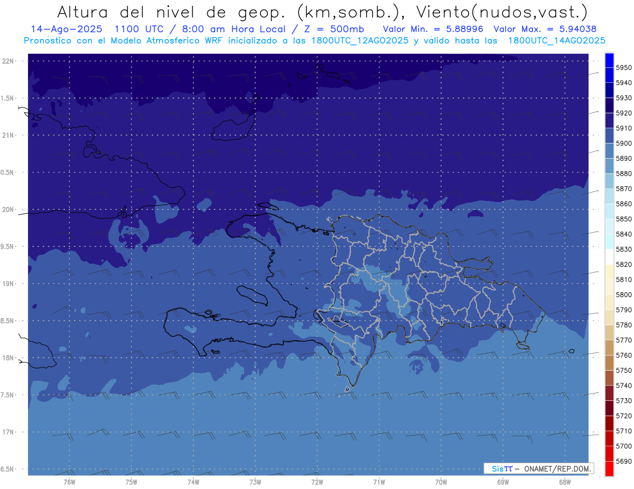Select the 5900 value on color legend

click(x=623, y=143)
